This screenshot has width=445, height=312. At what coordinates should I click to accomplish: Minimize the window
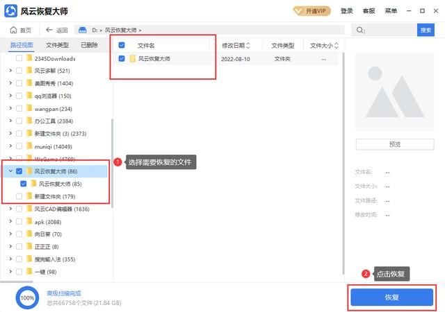(409, 11)
